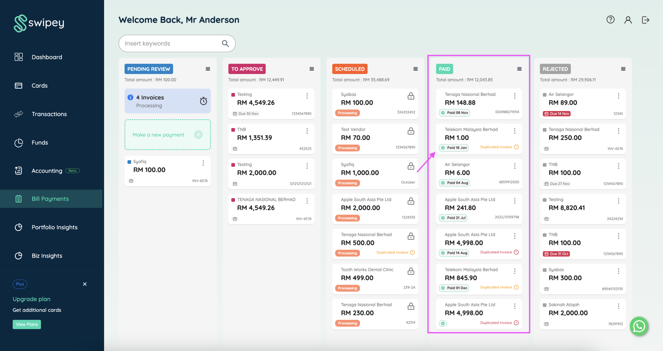The height and width of the screenshot is (351, 663).
Task: Open TNB RM 100.00 Due 27 Nov card
Action: pos(583,174)
